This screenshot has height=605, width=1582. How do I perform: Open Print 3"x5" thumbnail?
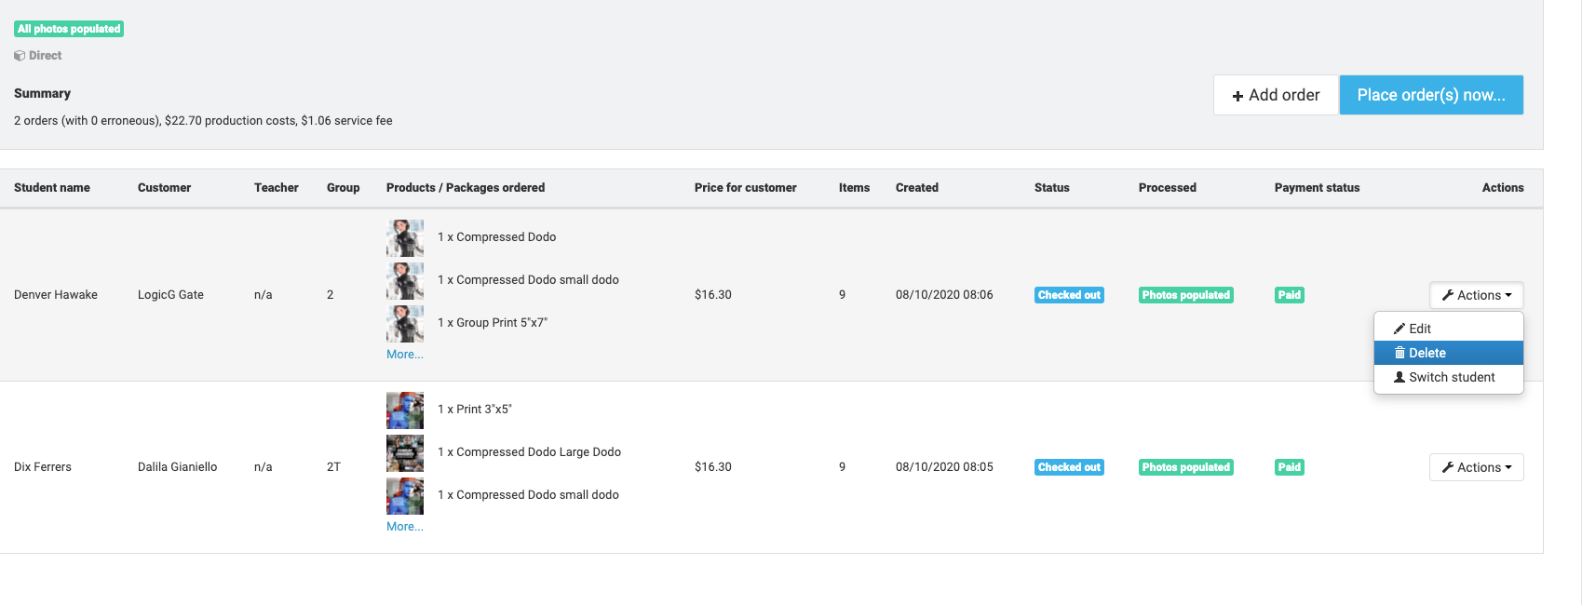point(405,410)
